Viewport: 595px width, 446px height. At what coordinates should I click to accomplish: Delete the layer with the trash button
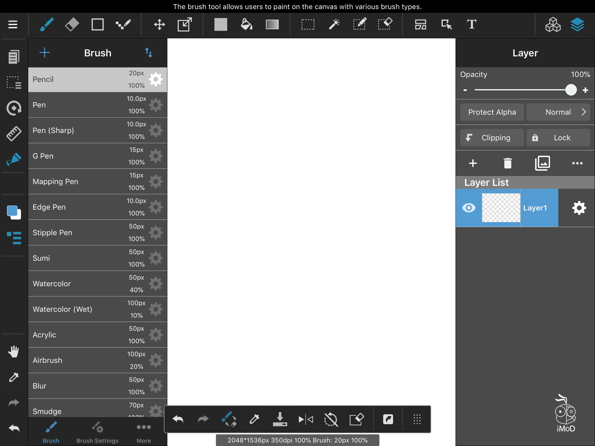(x=507, y=163)
